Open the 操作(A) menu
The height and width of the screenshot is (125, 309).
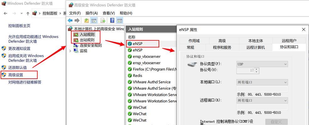pos(92,13)
